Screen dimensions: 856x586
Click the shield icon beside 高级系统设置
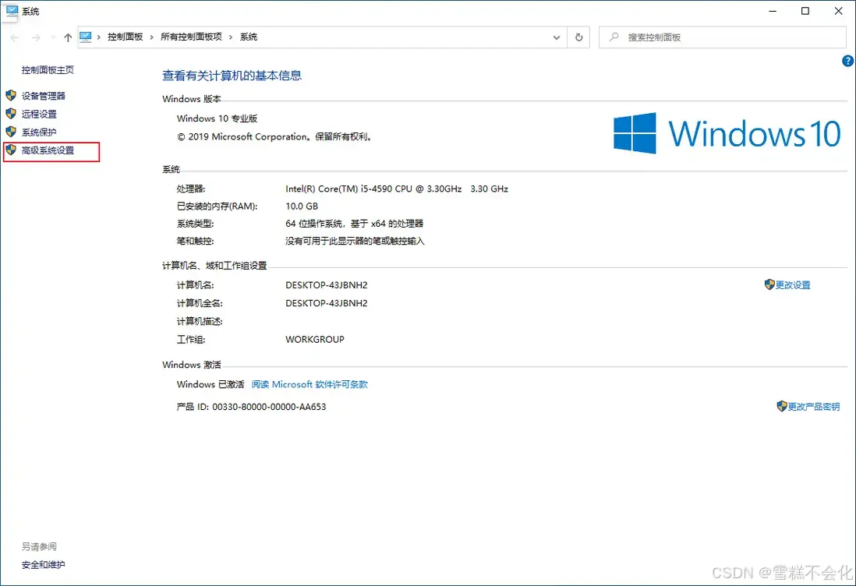[x=11, y=150]
